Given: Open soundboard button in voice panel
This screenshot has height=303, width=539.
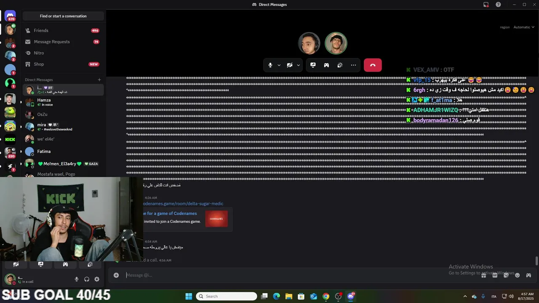Looking at the screenshot, I should (90, 264).
